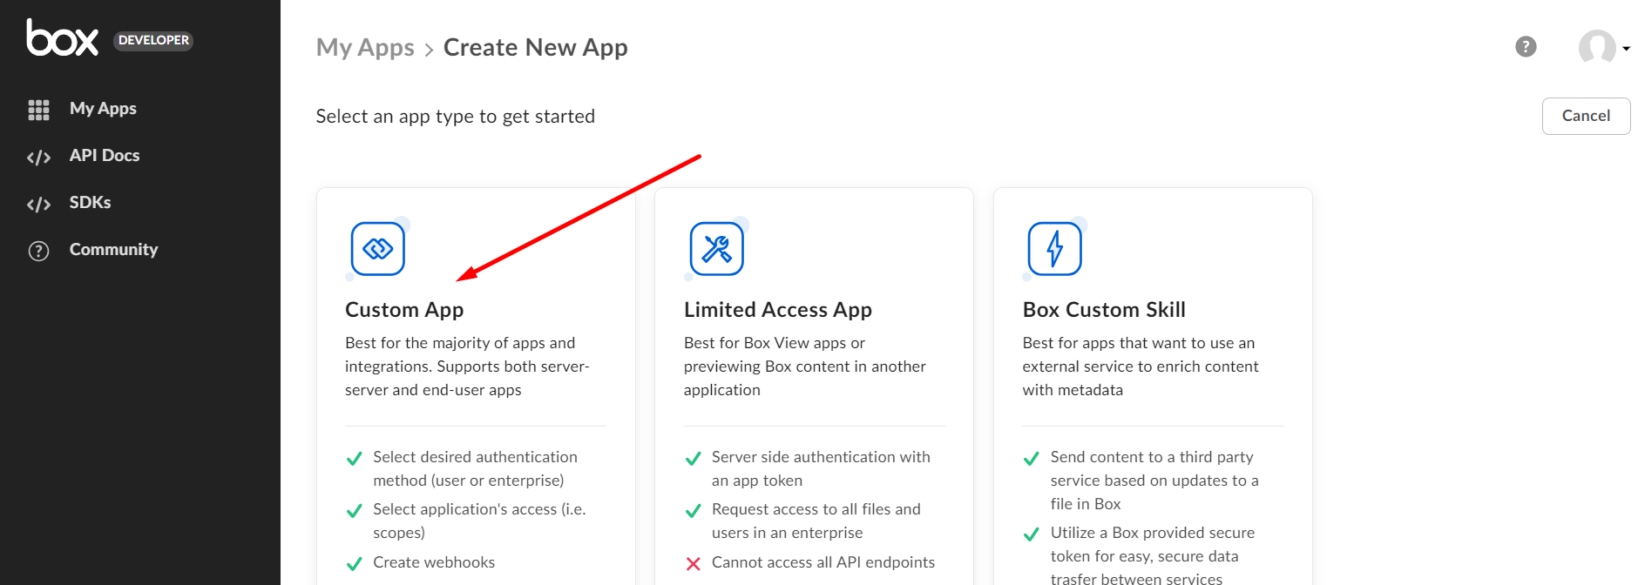
Task: Open API Docs in the sidebar
Action: coord(105,156)
